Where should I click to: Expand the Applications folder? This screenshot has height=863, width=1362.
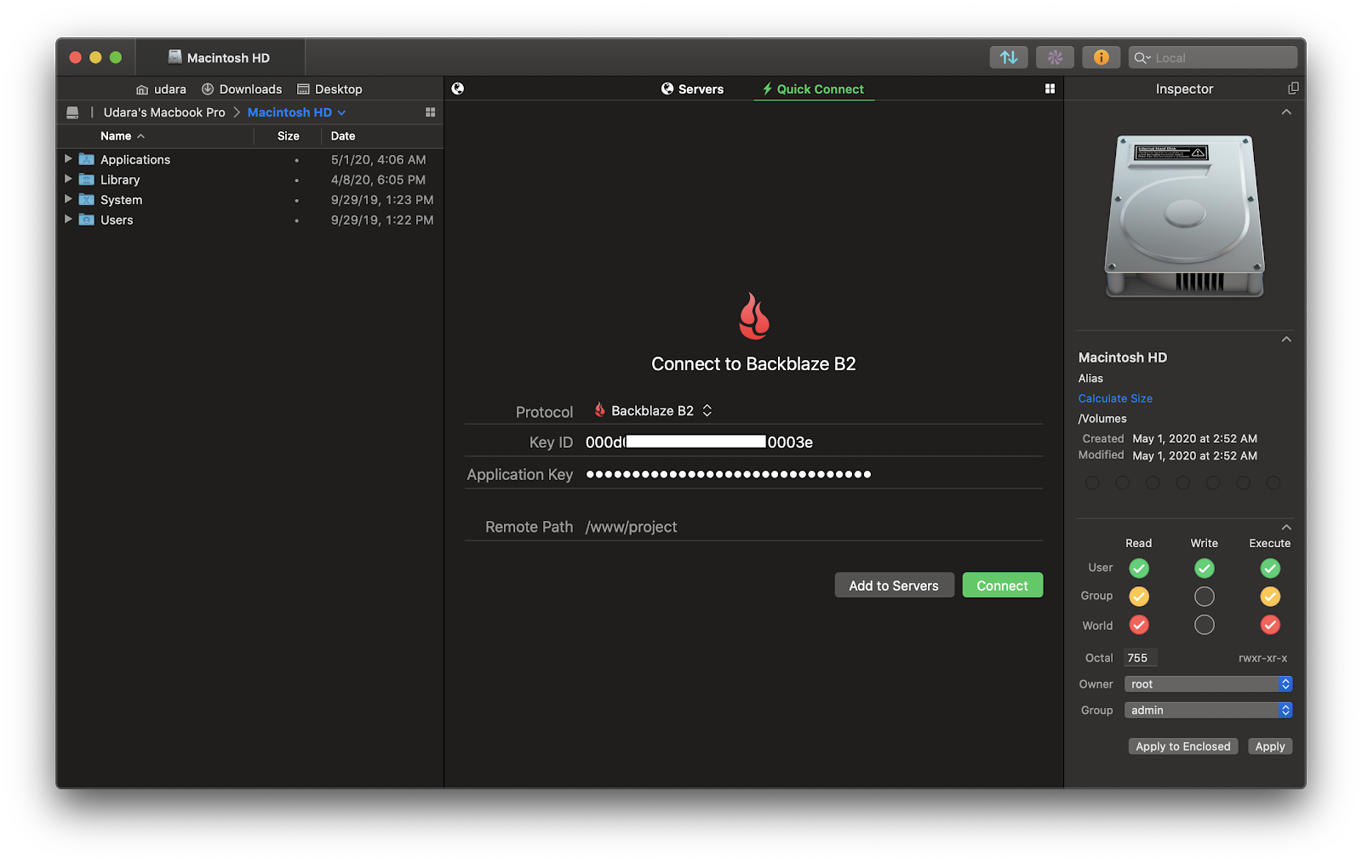(68, 158)
